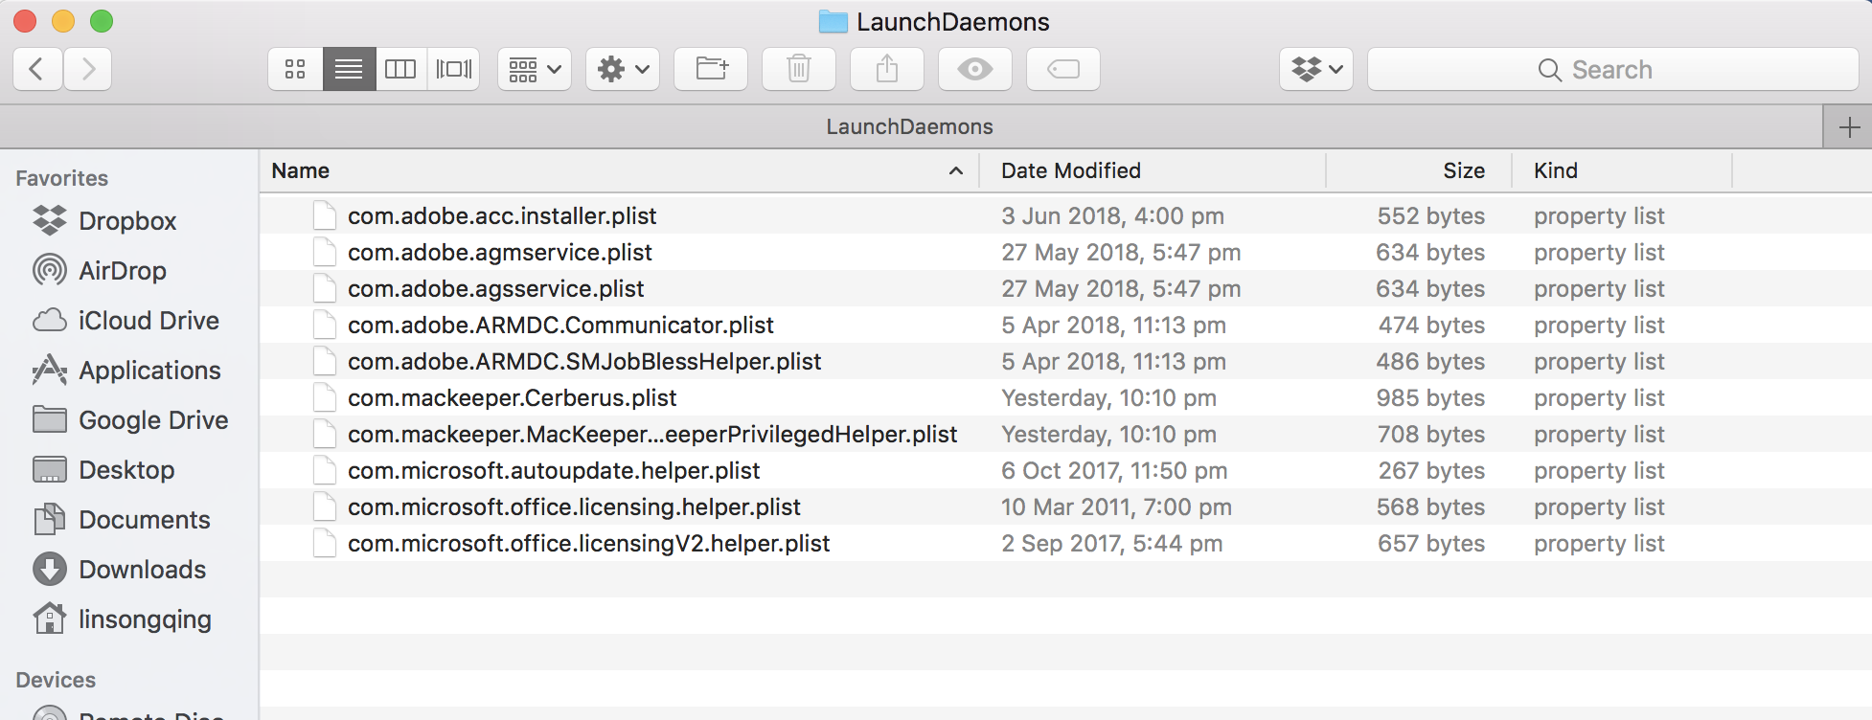The height and width of the screenshot is (720, 1872).
Task: Switch to column view
Action: tap(400, 69)
